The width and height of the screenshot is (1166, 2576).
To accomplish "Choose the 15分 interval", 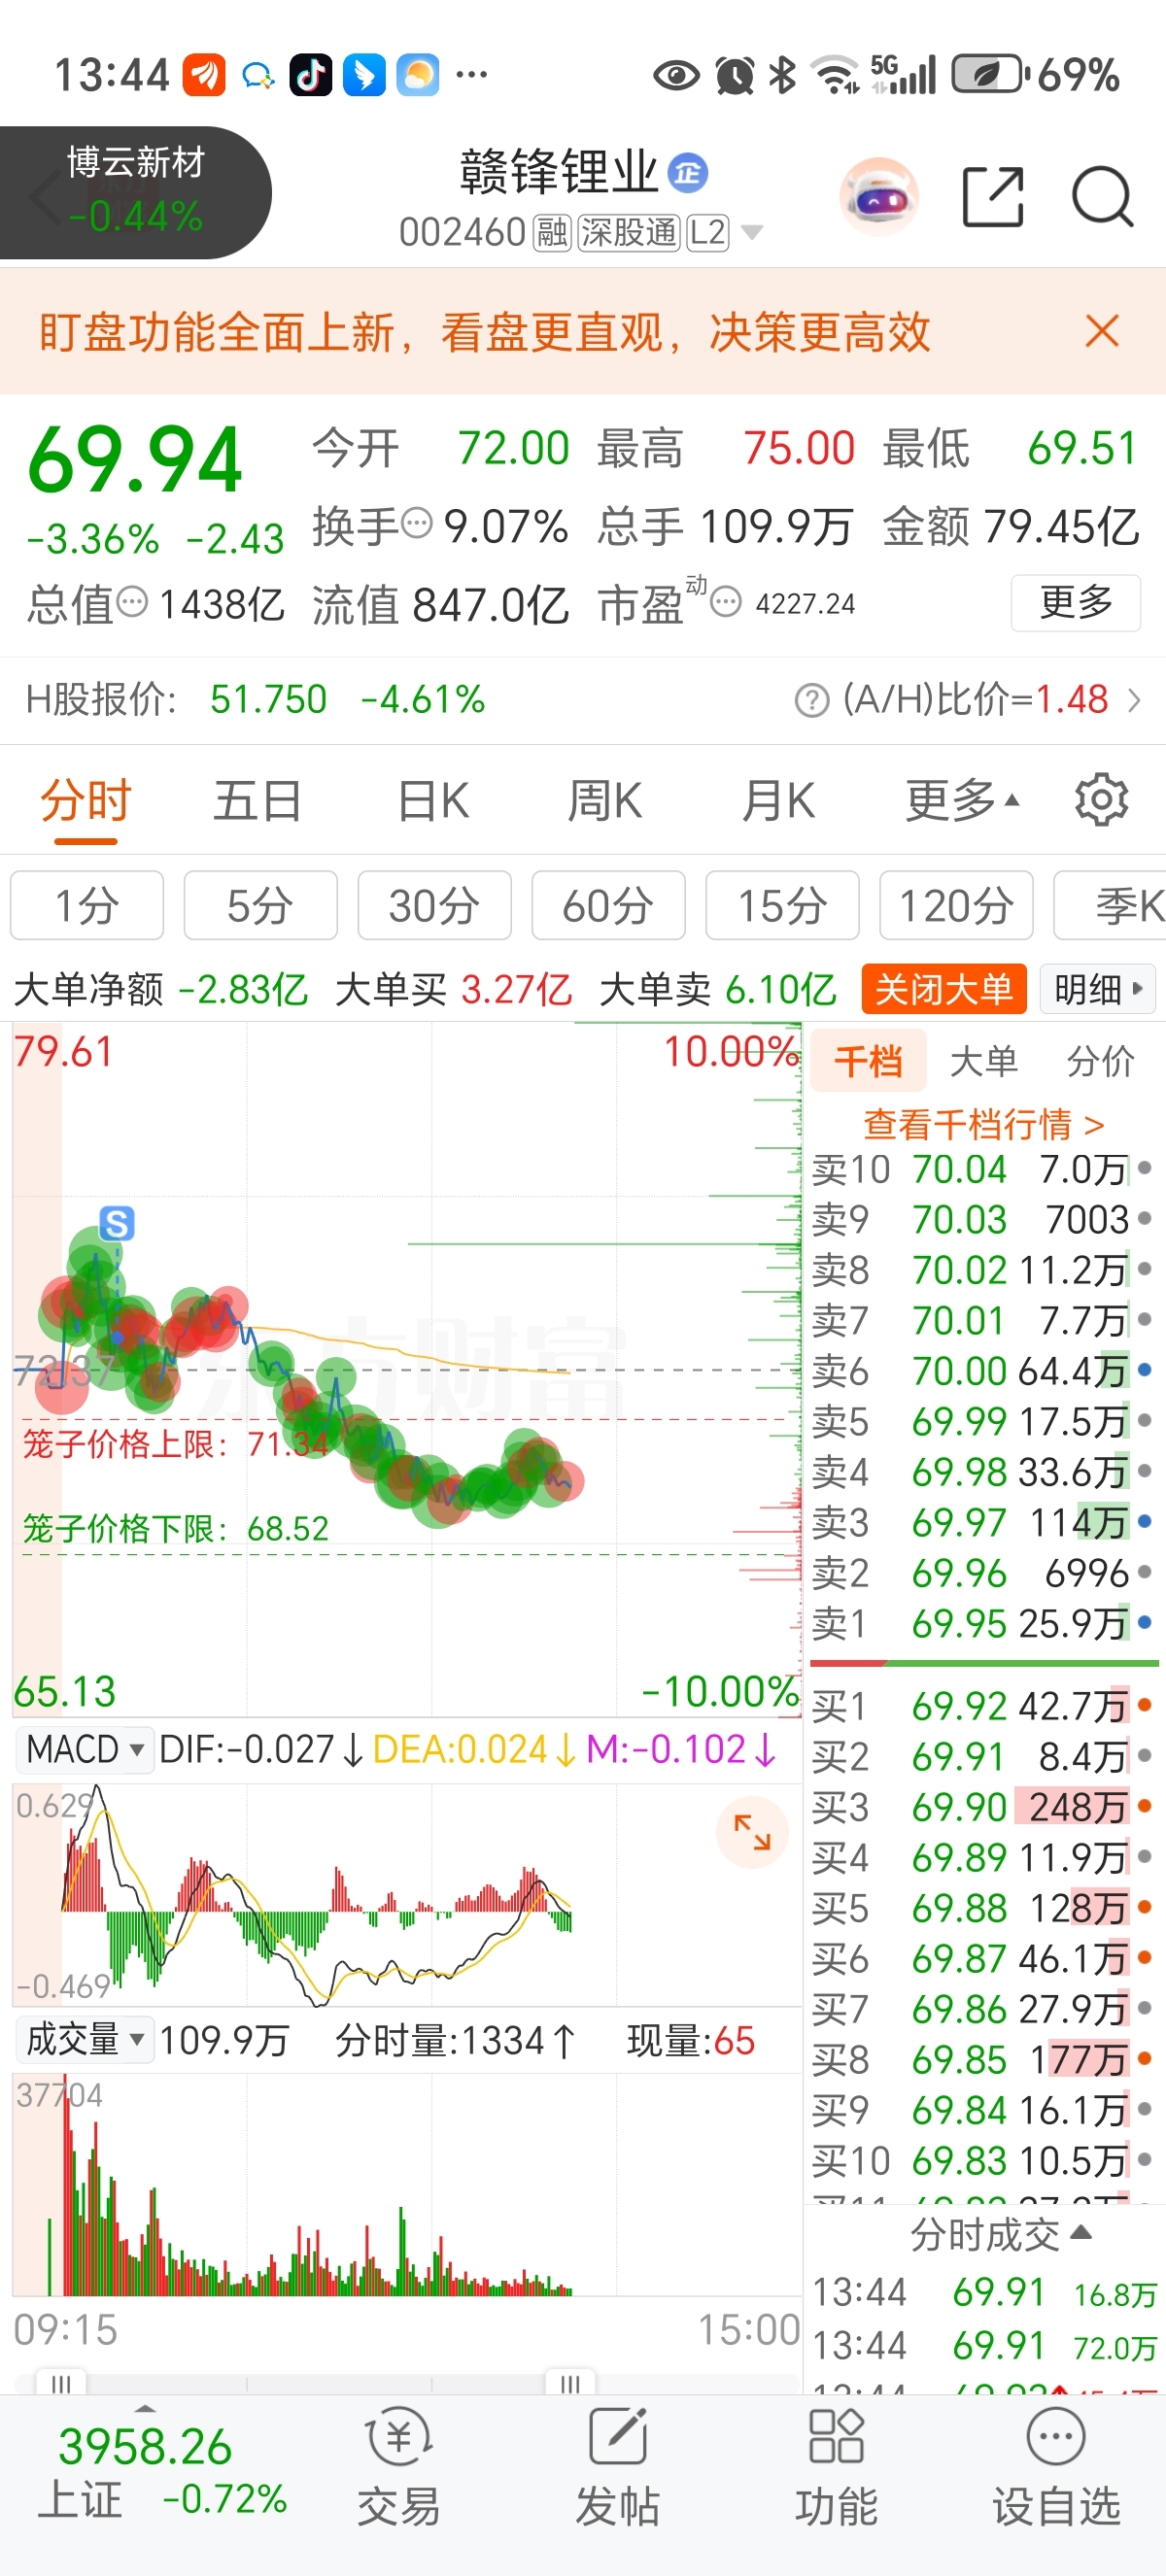I will pos(782,905).
